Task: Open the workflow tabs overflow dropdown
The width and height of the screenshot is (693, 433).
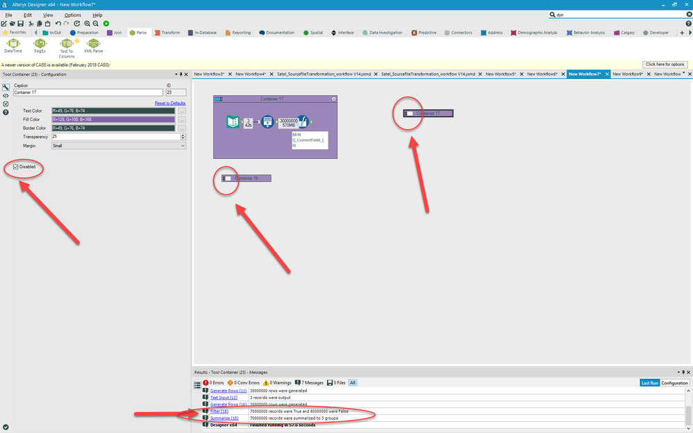Action: tap(684, 73)
